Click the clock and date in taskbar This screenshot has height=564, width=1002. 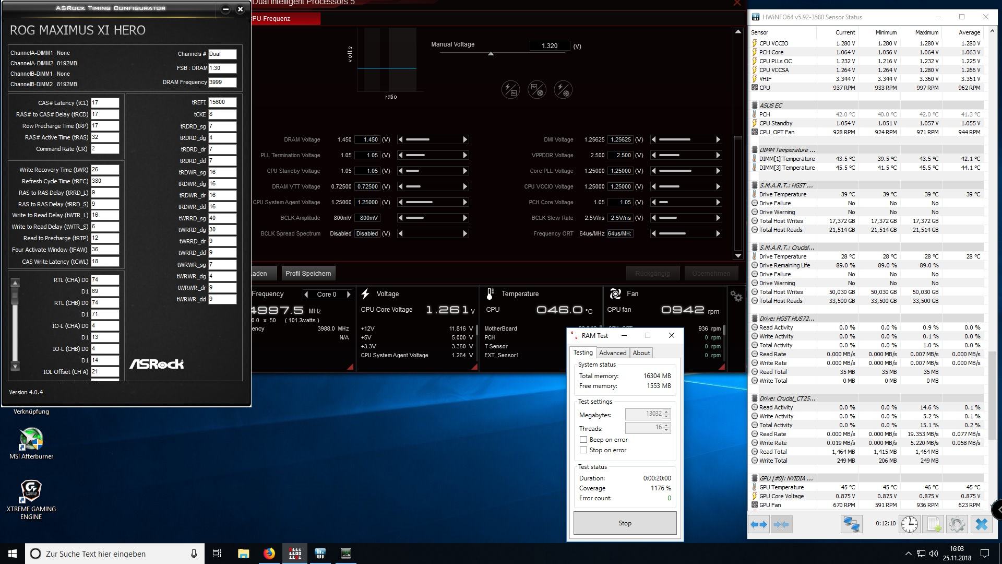tap(957, 554)
